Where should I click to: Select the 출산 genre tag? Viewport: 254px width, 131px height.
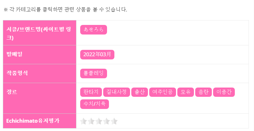click(140, 92)
